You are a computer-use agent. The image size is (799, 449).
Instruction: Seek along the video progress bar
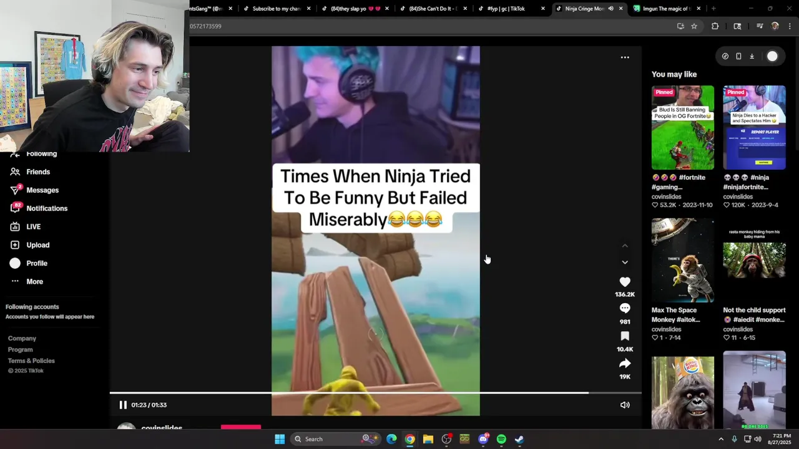(375, 393)
